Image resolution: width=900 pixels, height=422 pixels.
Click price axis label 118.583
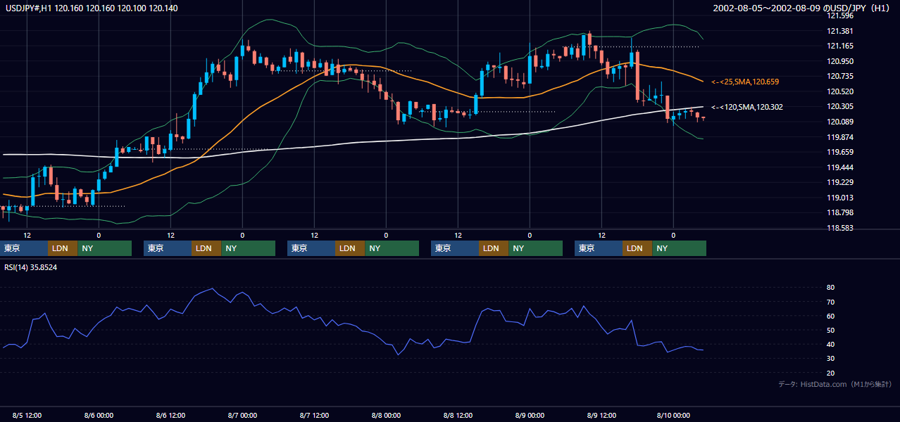(x=841, y=228)
